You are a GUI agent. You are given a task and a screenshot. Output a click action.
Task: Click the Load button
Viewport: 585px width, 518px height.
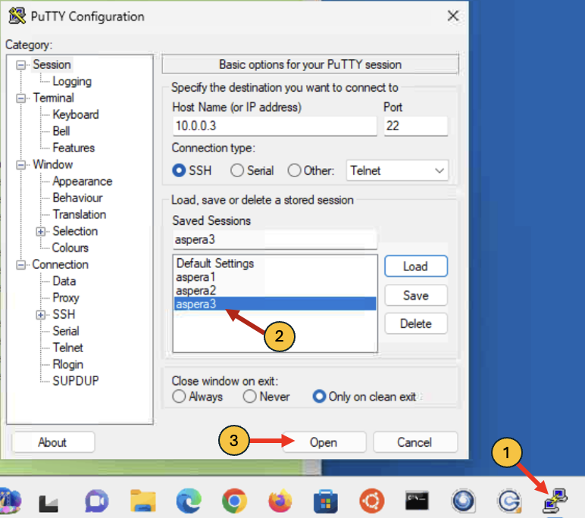pos(415,267)
